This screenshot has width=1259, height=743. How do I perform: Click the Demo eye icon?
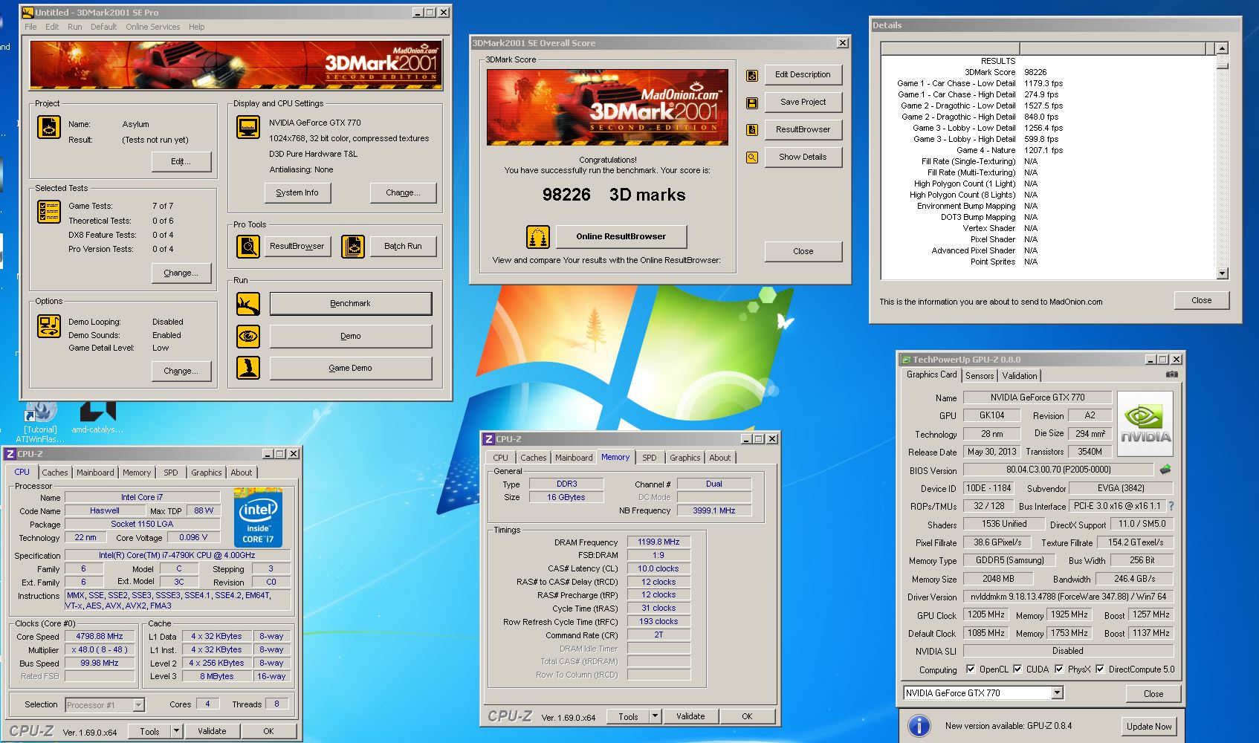(x=248, y=336)
